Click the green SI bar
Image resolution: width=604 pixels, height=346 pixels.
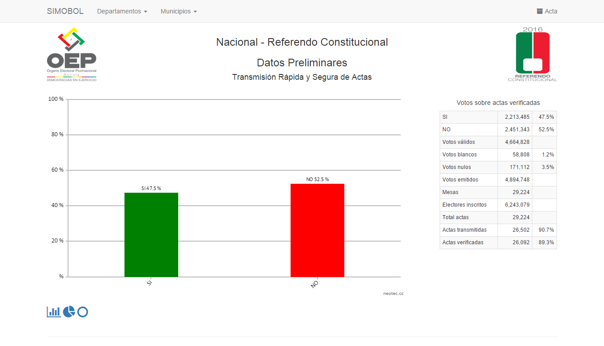pyautogui.click(x=151, y=234)
